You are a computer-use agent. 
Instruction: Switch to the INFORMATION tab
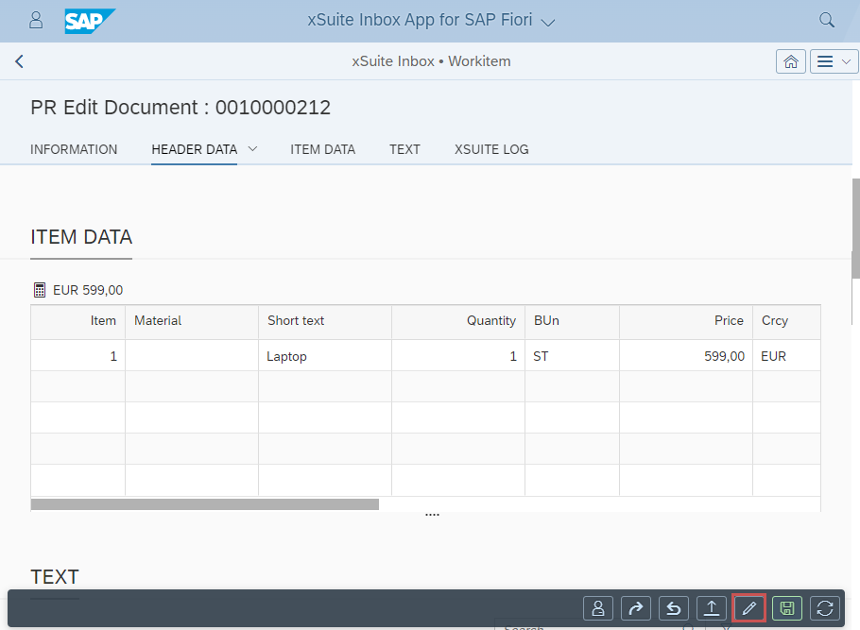(74, 149)
